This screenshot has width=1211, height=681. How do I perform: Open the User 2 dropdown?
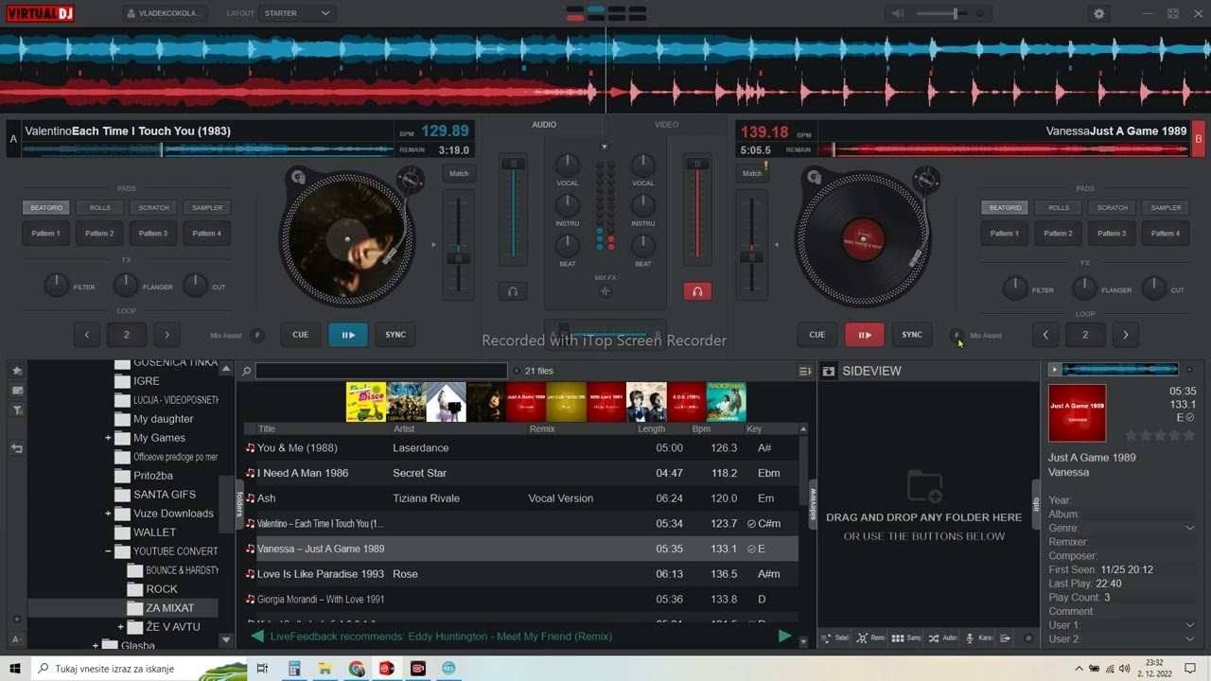point(1189,639)
